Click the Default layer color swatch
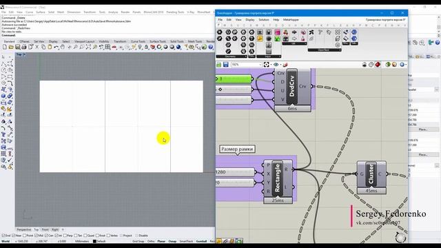This screenshot has height=248, width=441. 94,241
